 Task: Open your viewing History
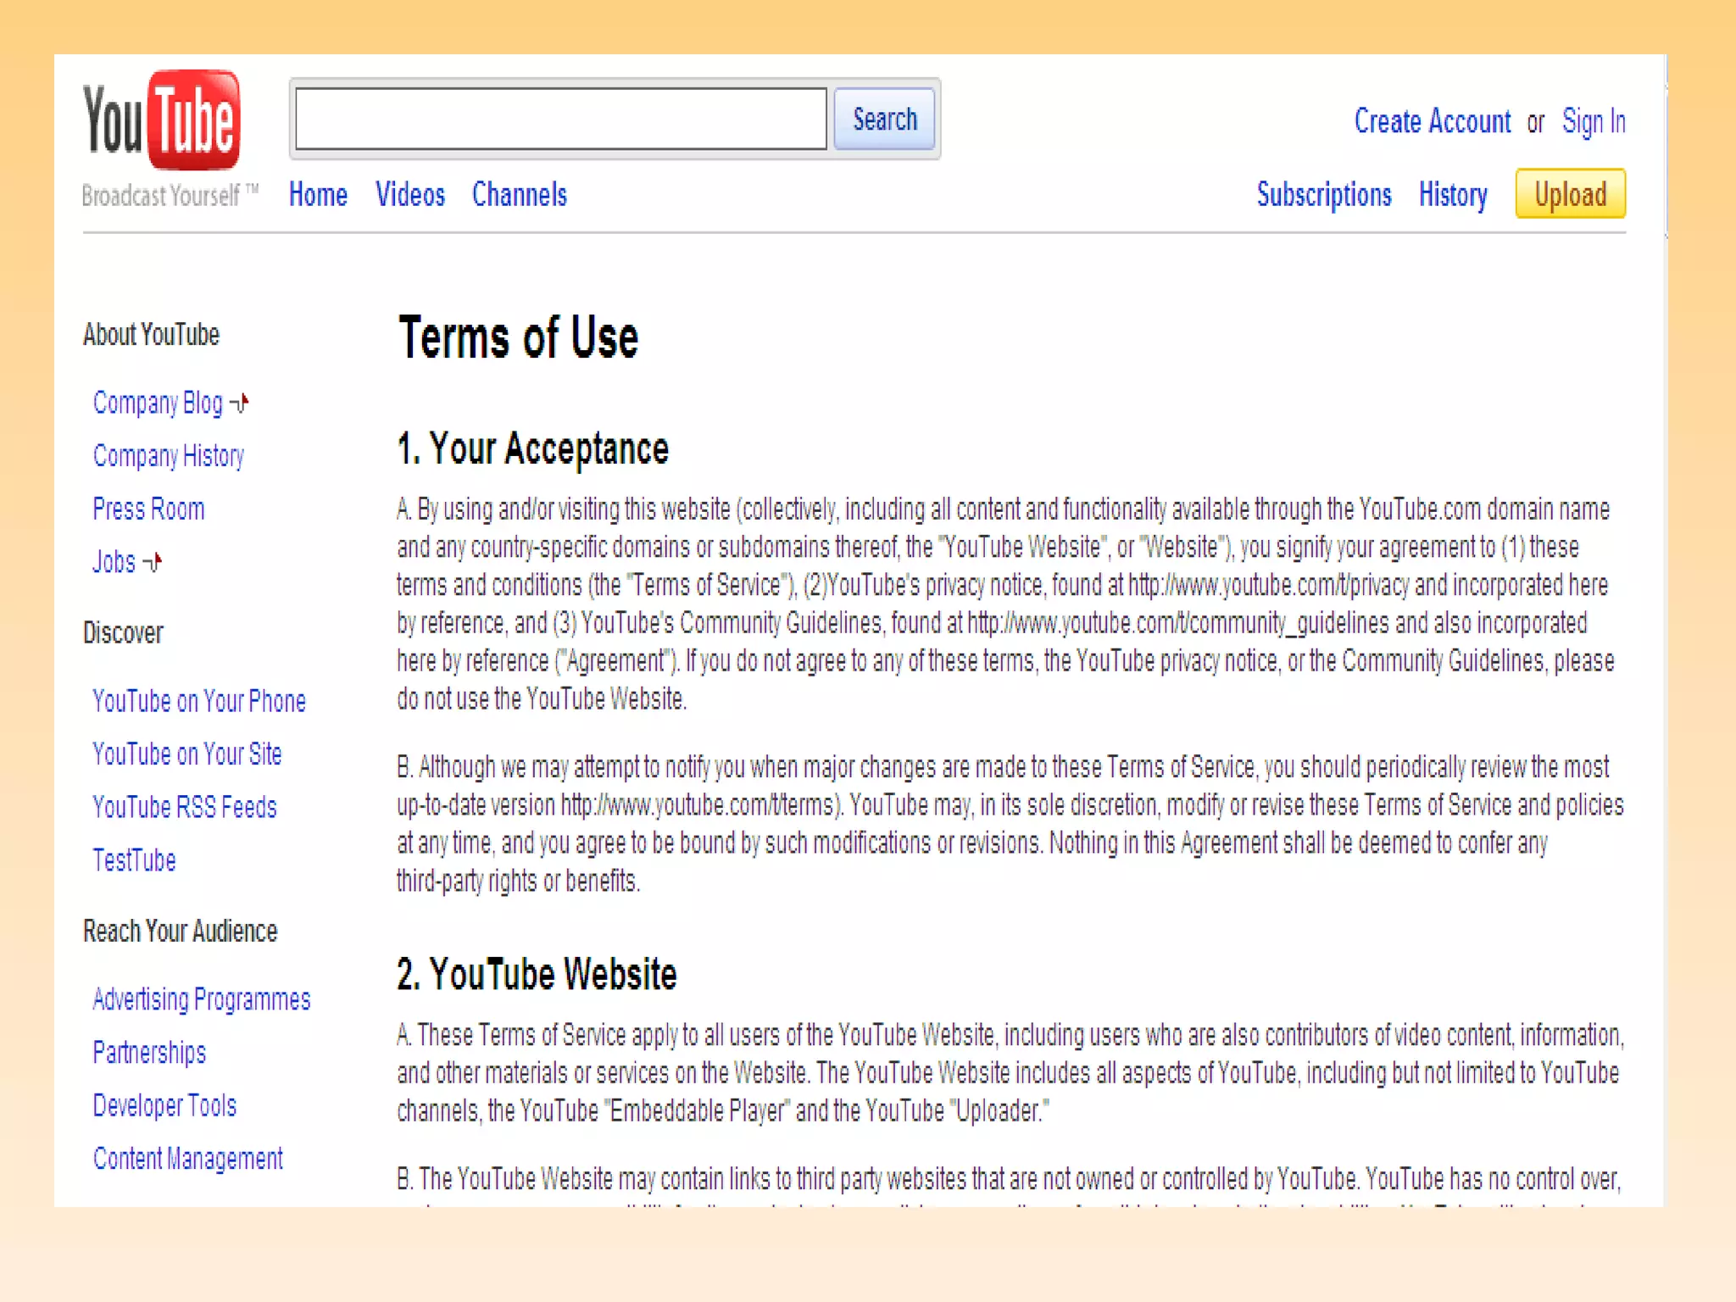point(1452,195)
